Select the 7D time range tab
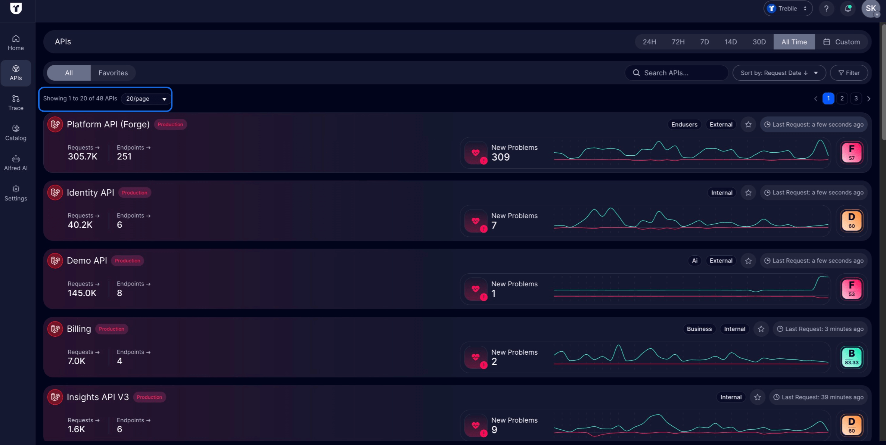 pos(704,41)
